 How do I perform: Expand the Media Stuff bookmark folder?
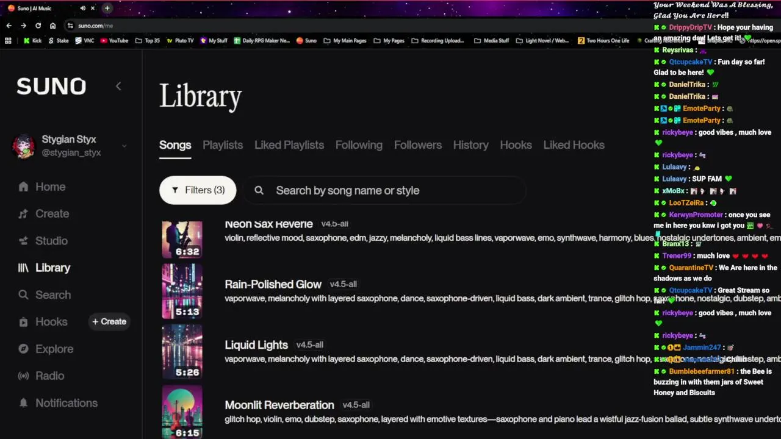click(x=491, y=41)
